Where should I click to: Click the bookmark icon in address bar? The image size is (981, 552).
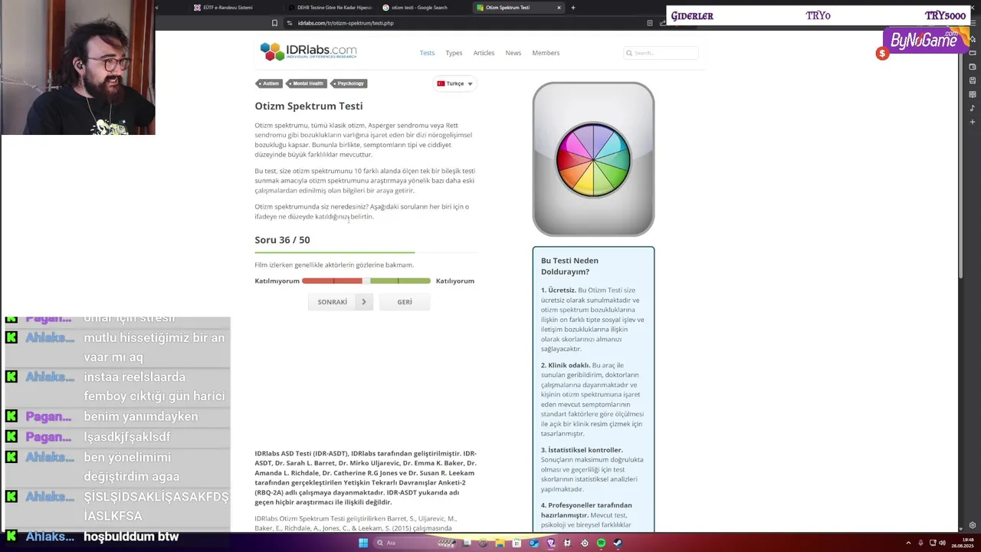(274, 23)
